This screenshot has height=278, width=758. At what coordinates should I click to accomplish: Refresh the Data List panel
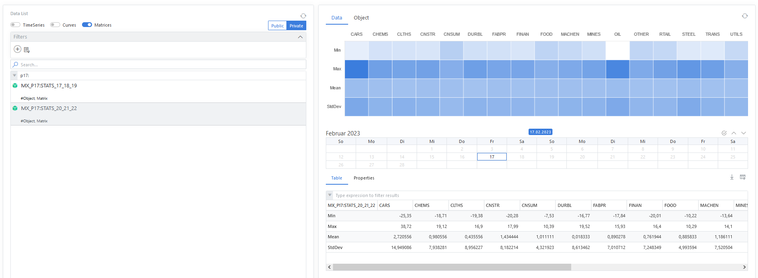coord(303,16)
